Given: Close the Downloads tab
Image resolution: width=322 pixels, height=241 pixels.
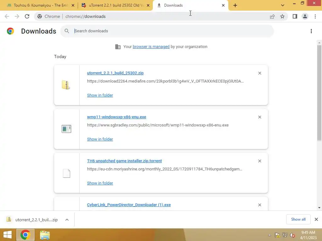Looking at the screenshot, I should pos(223,5).
